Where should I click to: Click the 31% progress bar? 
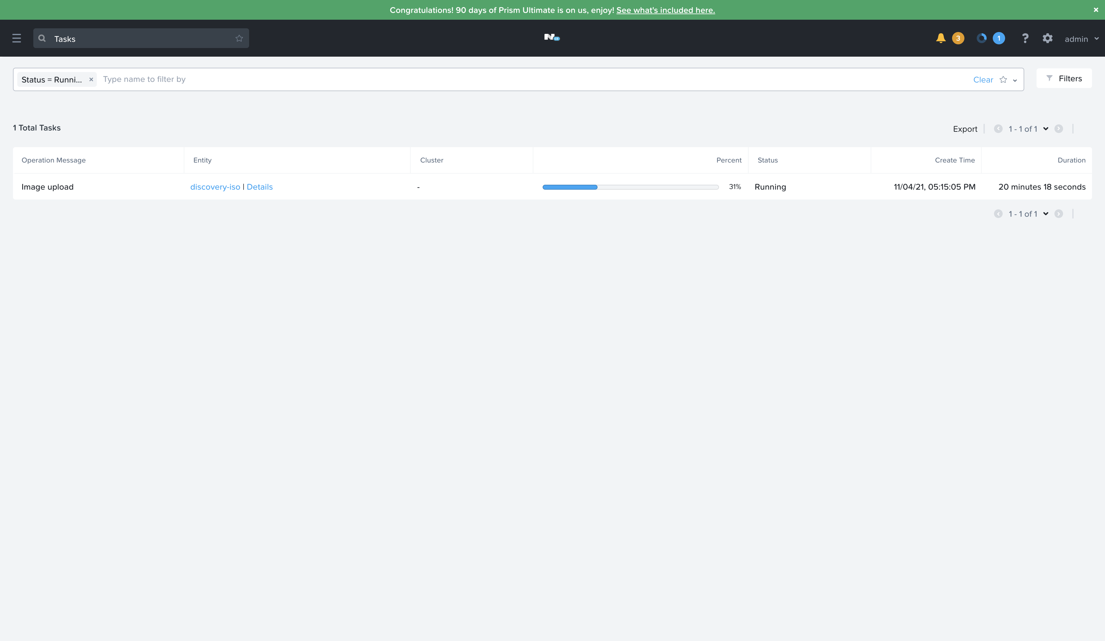(x=631, y=187)
